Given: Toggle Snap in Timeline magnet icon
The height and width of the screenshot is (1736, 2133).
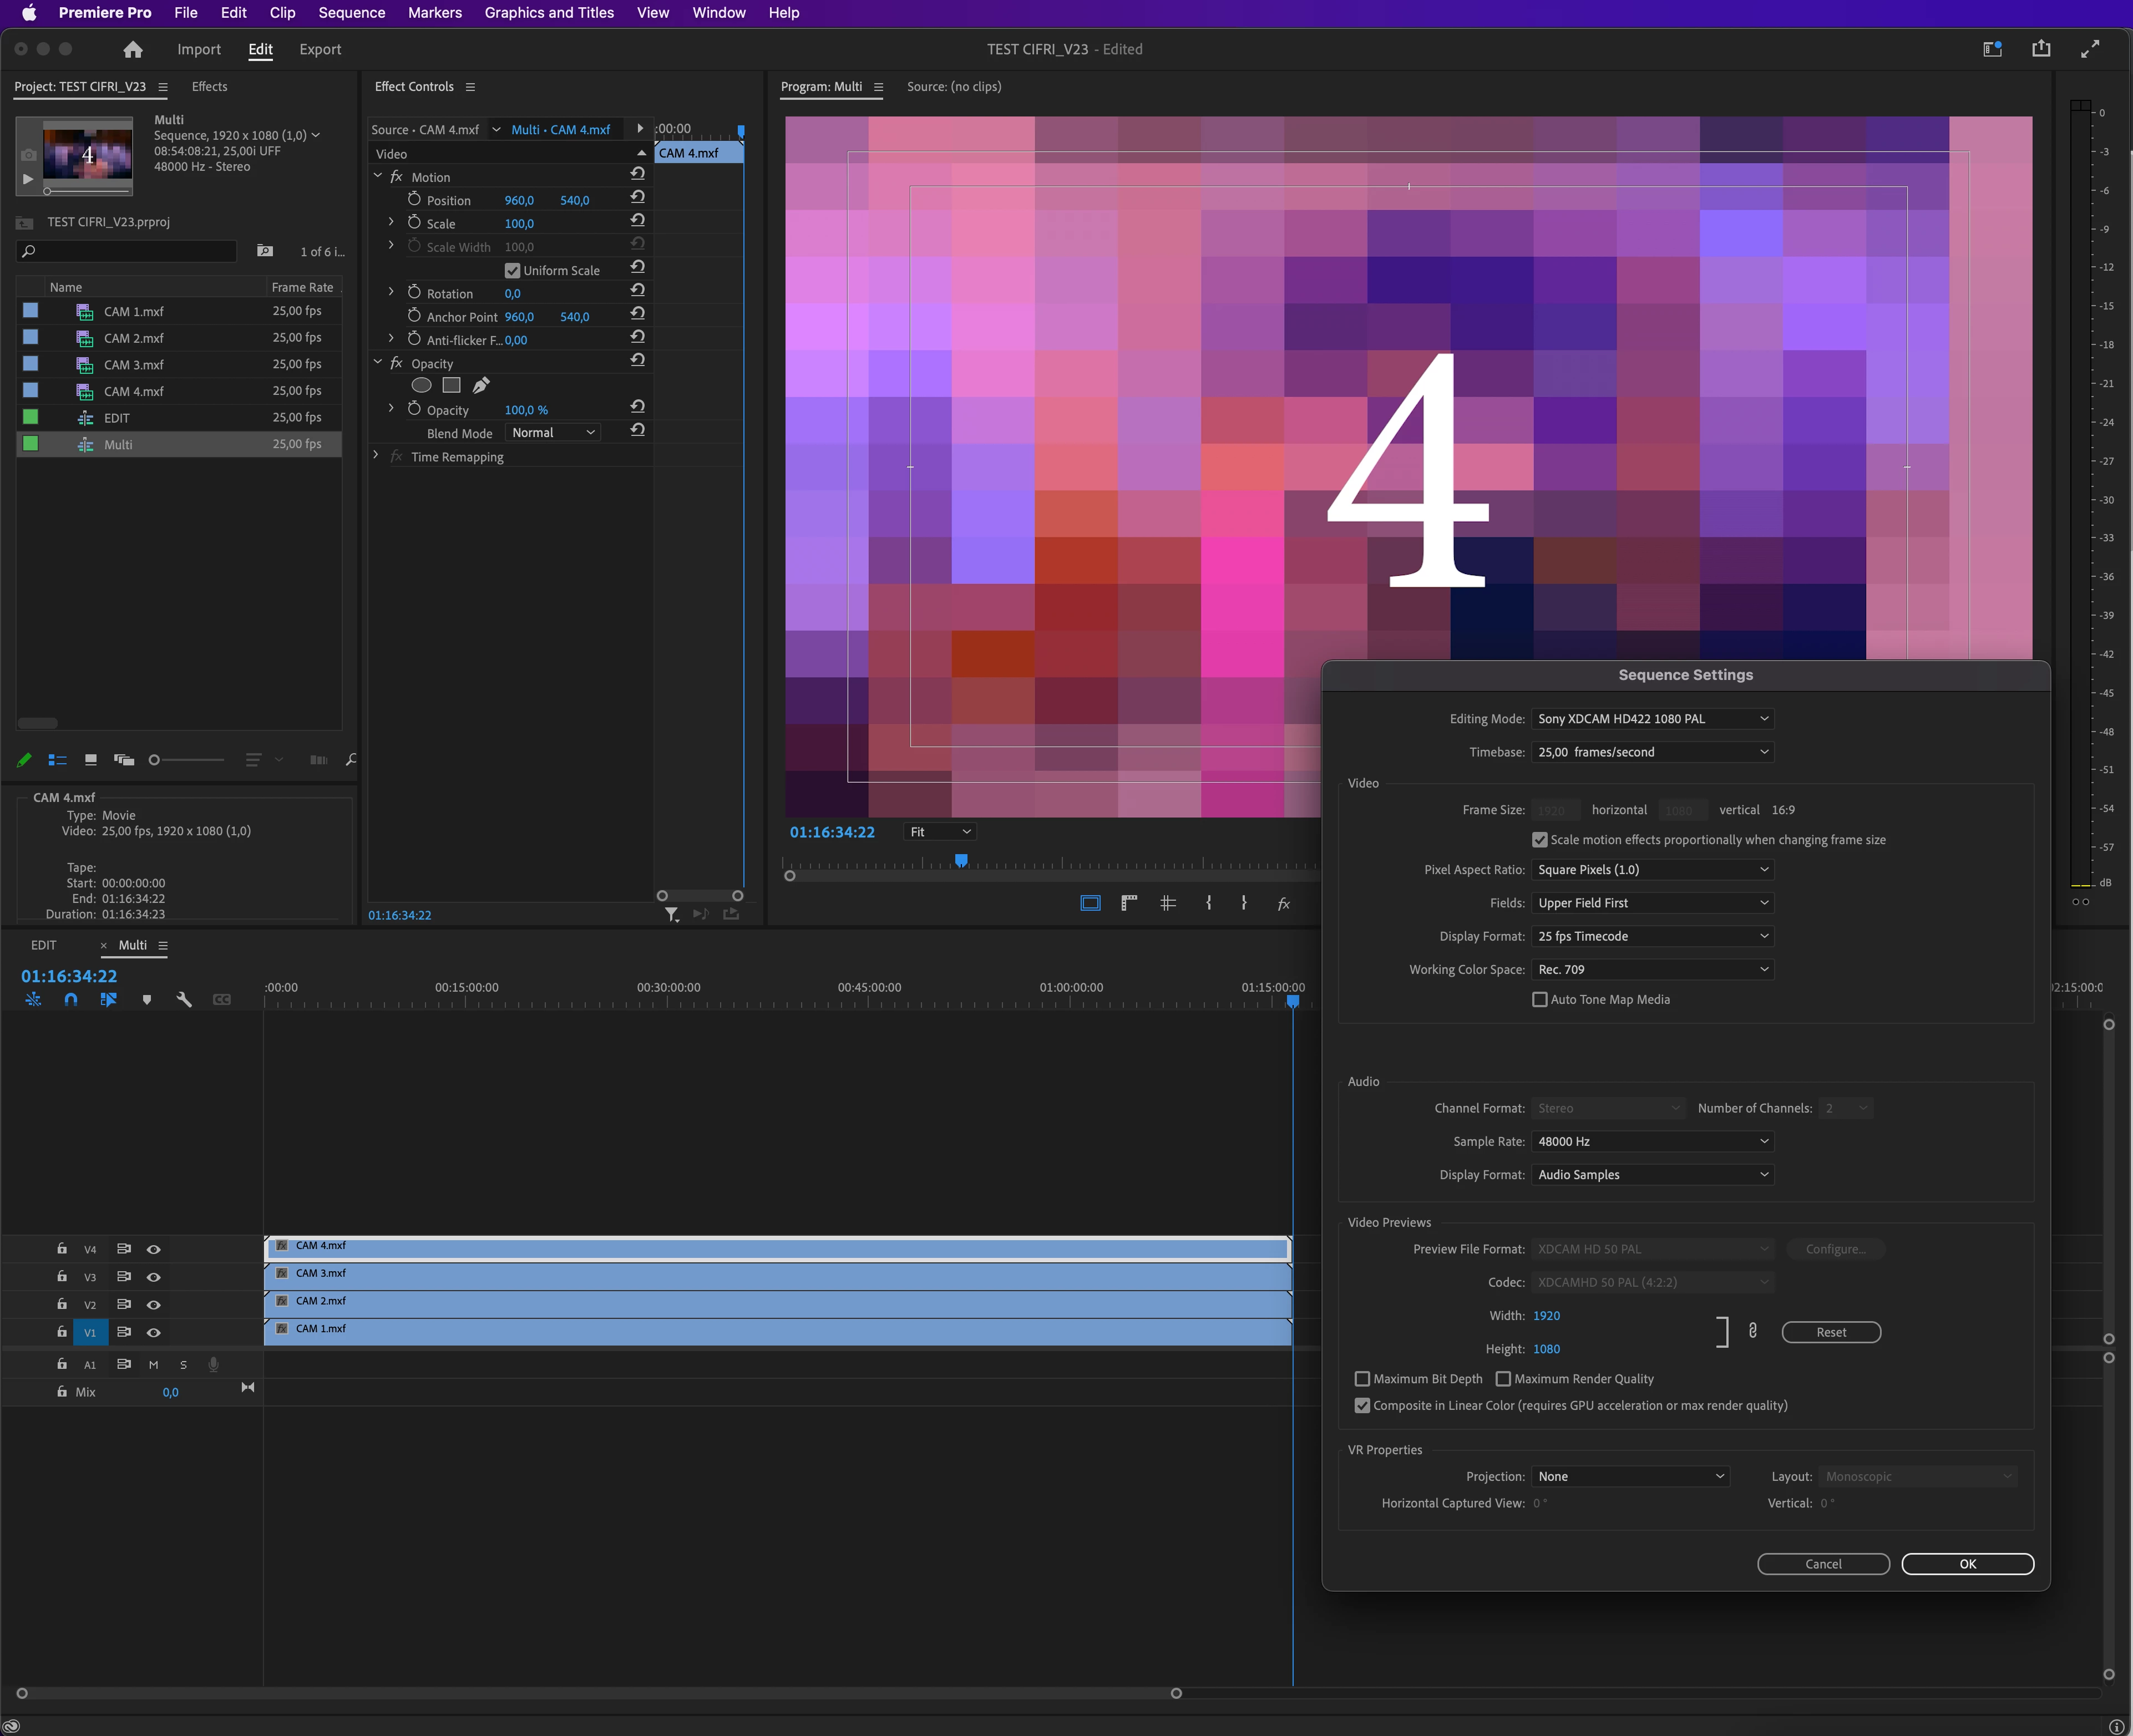Looking at the screenshot, I should (71, 999).
